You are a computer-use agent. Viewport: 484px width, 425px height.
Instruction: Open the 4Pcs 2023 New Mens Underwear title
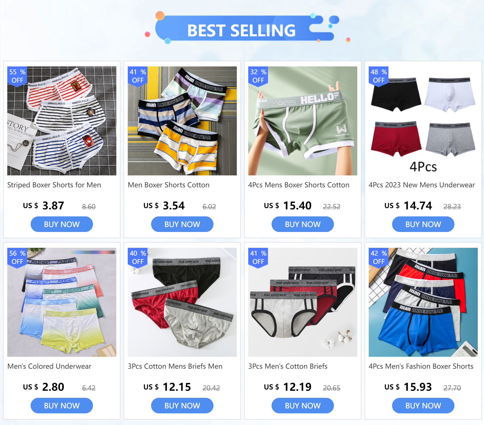[x=422, y=185]
